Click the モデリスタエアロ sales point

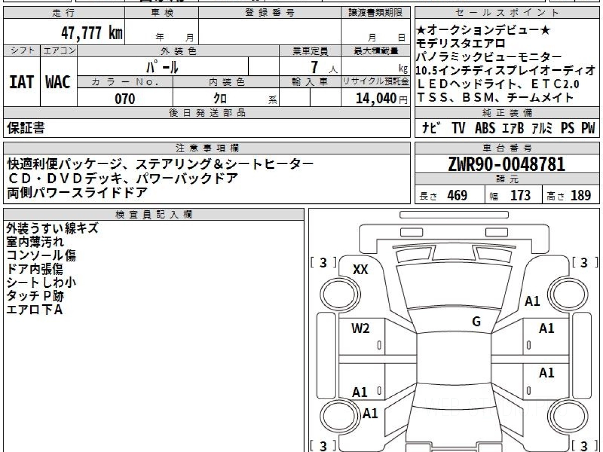(x=461, y=44)
